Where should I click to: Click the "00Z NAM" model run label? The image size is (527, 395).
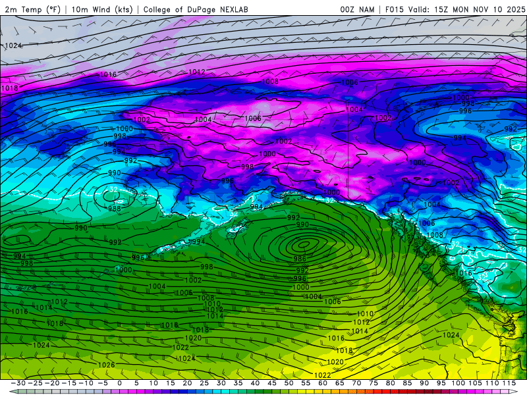pos(357,9)
